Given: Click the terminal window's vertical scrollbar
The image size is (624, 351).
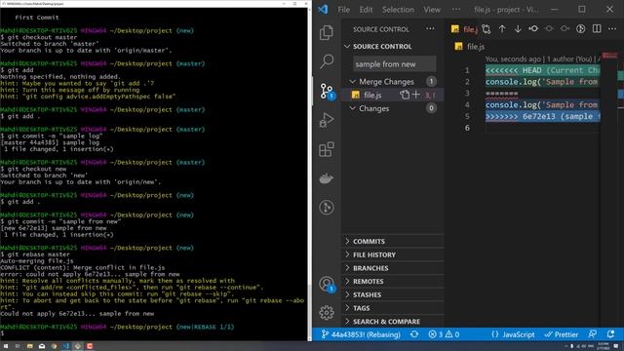Looking at the screenshot, I should [310, 174].
